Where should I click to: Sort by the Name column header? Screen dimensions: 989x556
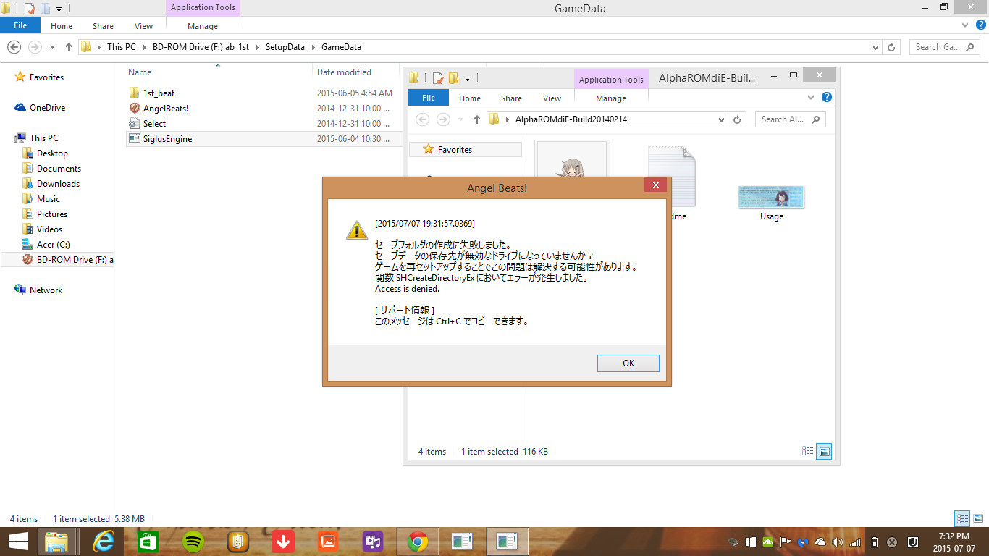pyautogui.click(x=140, y=72)
